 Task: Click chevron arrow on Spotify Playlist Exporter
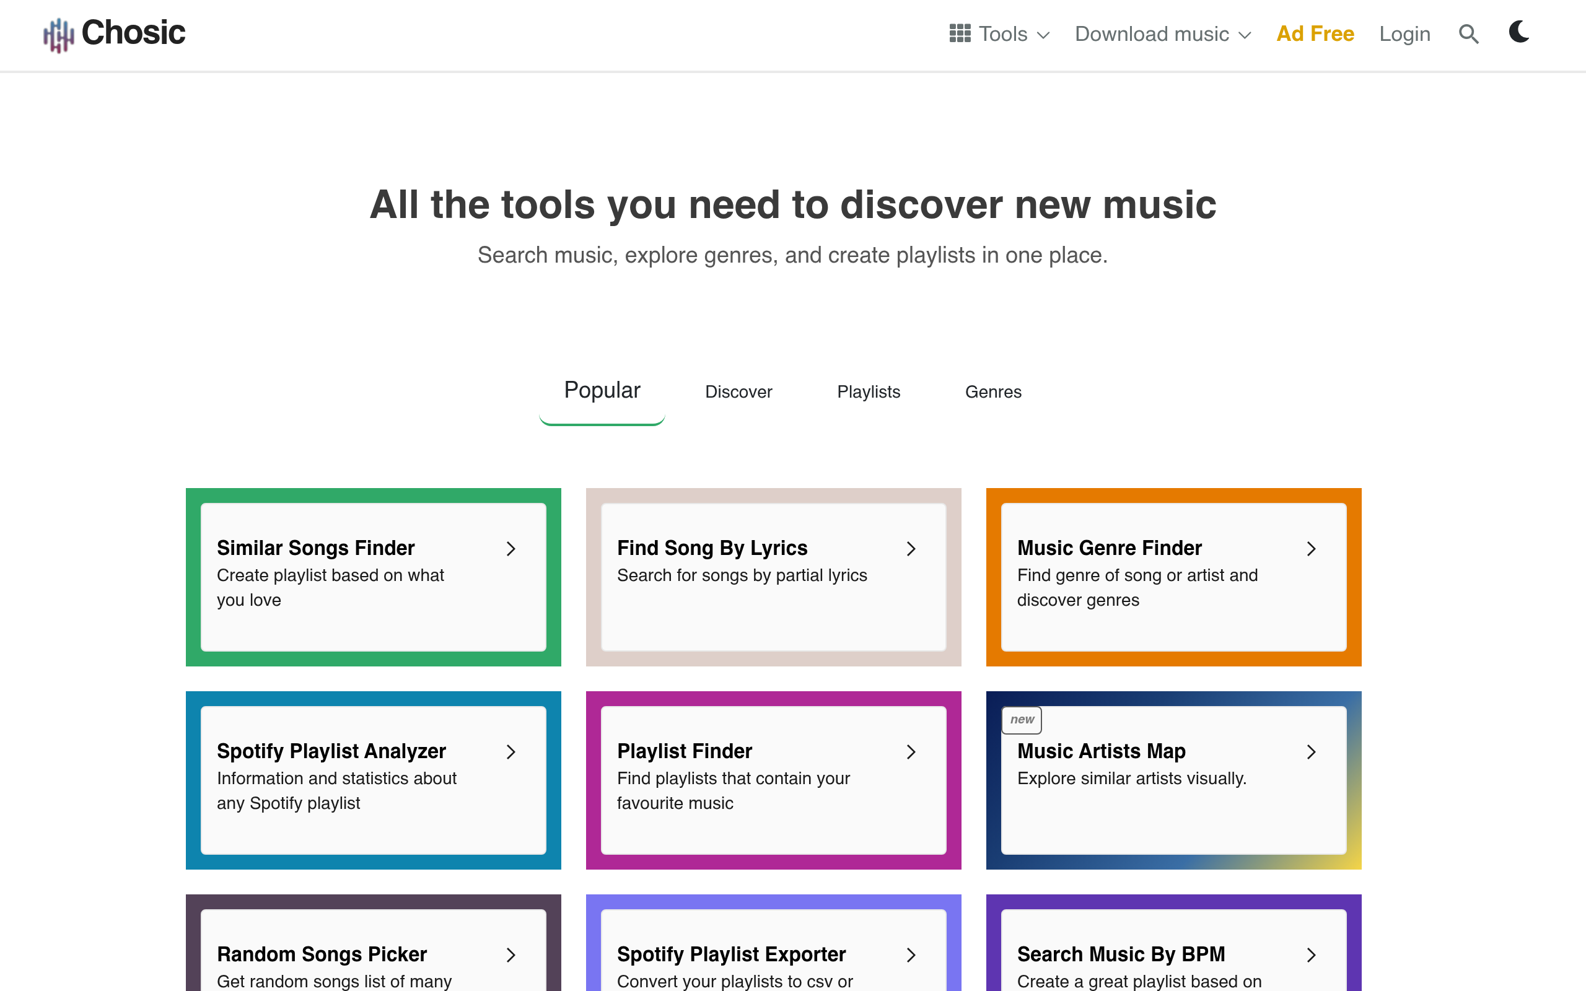pos(911,955)
